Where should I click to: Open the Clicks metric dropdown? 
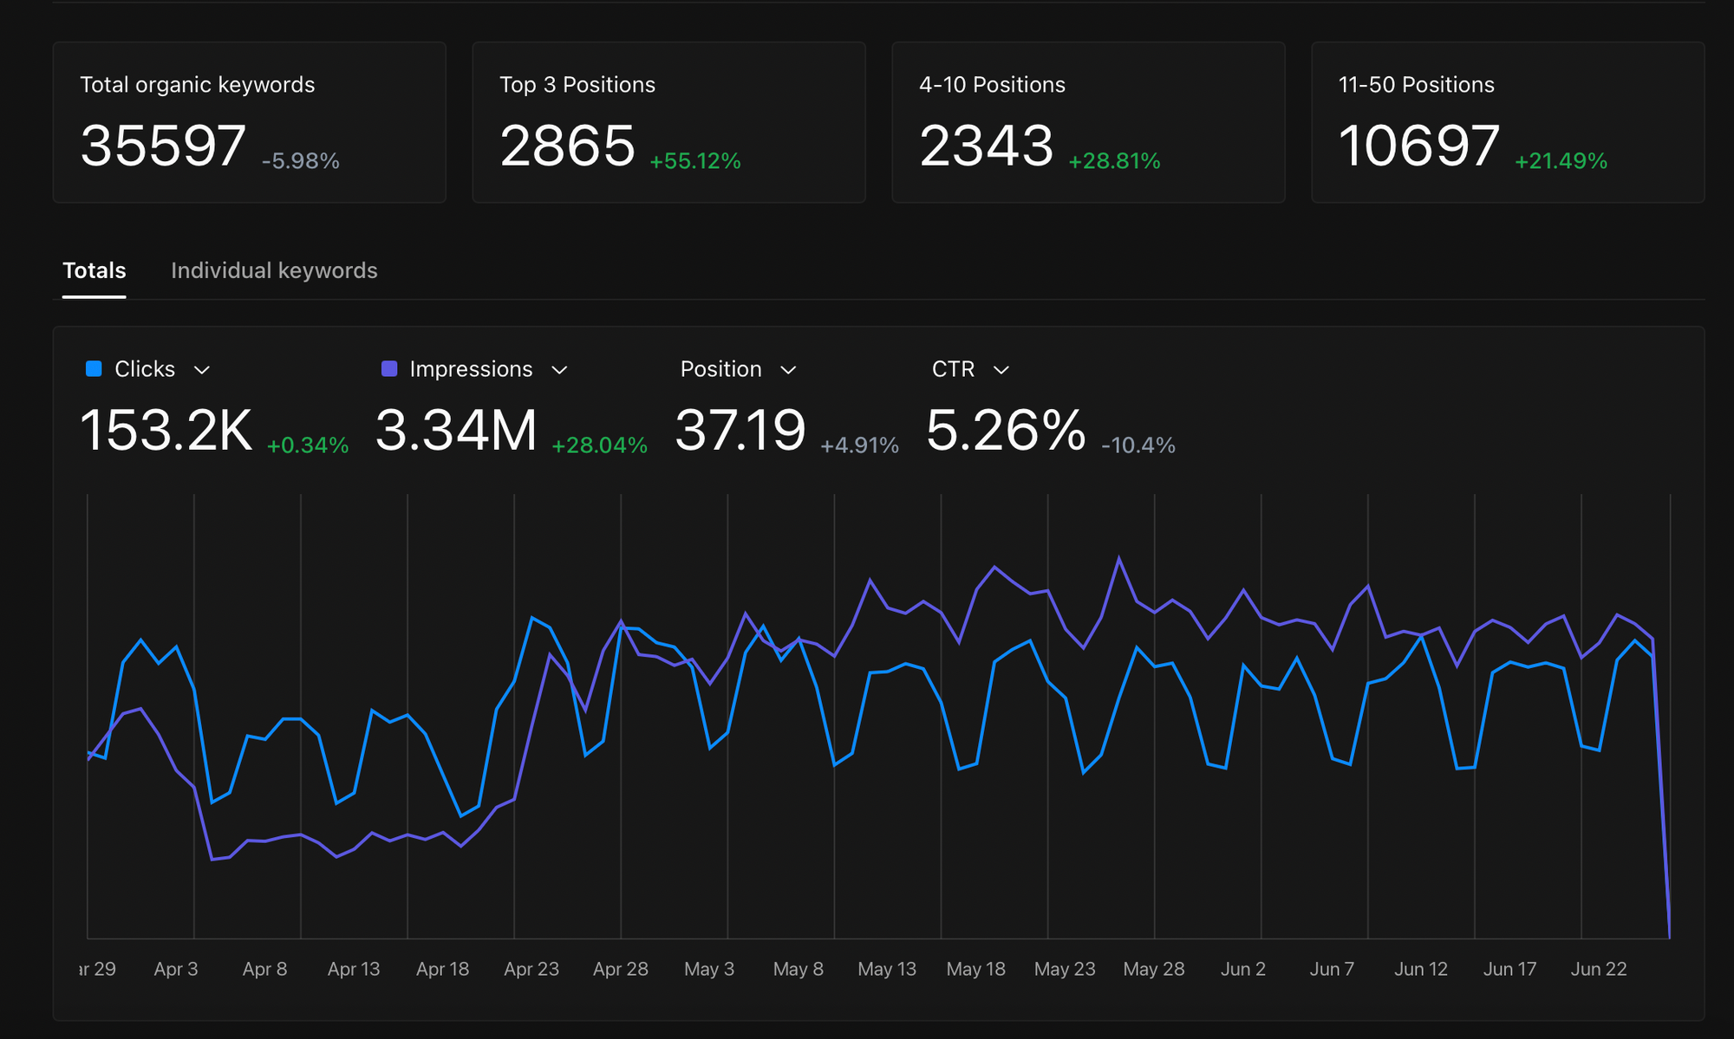coord(203,369)
